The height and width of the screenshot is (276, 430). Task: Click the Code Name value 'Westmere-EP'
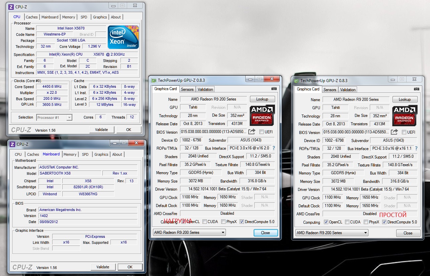coord(55,34)
